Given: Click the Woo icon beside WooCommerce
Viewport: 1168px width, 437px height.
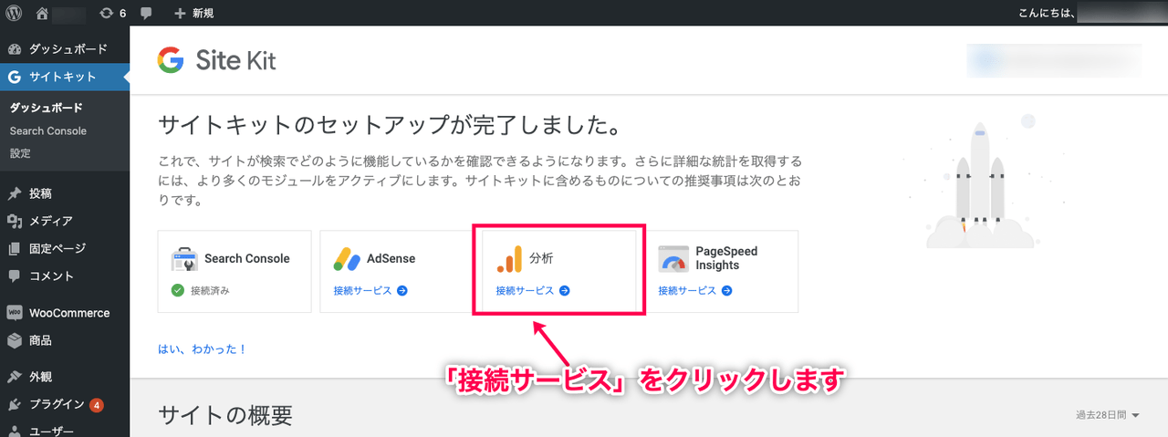Looking at the screenshot, I should coord(15,313).
